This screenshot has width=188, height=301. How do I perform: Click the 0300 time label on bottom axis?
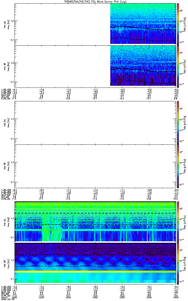[x=95, y=297]
